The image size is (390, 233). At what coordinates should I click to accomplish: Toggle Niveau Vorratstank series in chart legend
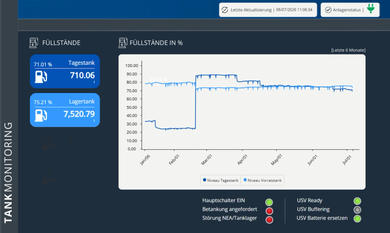[262, 180]
